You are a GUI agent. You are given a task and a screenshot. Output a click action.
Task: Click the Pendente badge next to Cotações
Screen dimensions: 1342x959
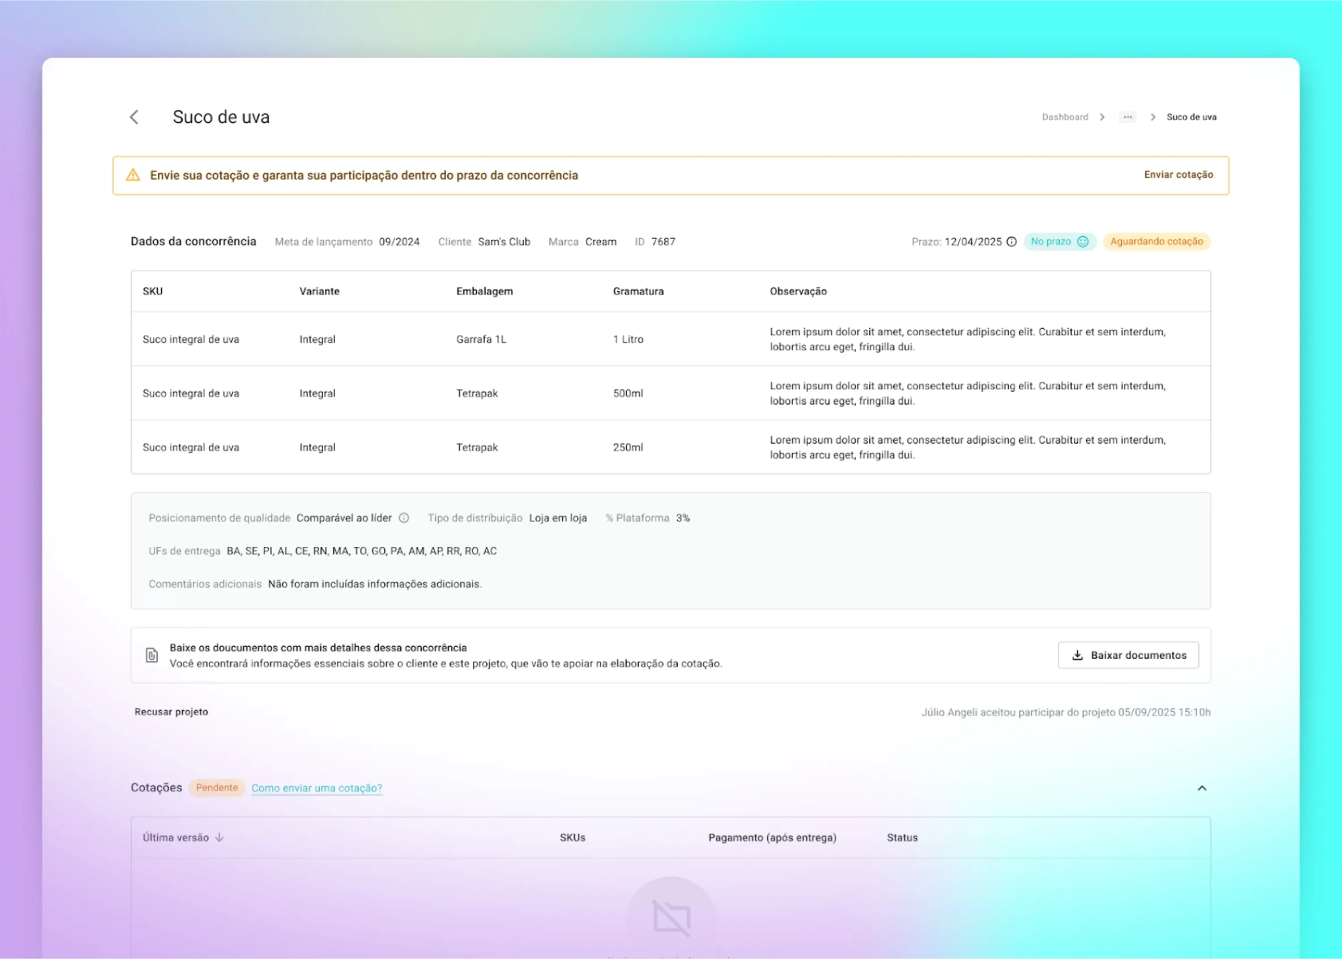(216, 788)
